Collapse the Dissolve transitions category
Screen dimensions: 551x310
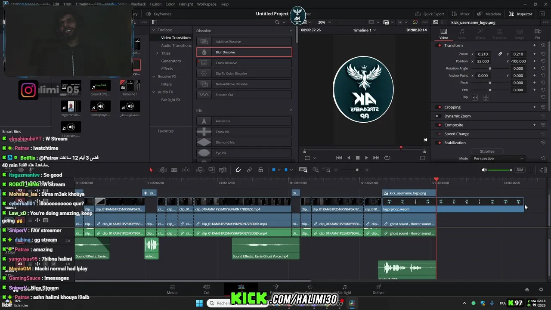tap(291, 31)
